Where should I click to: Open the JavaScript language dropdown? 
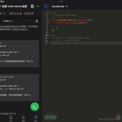pos(60,6)
